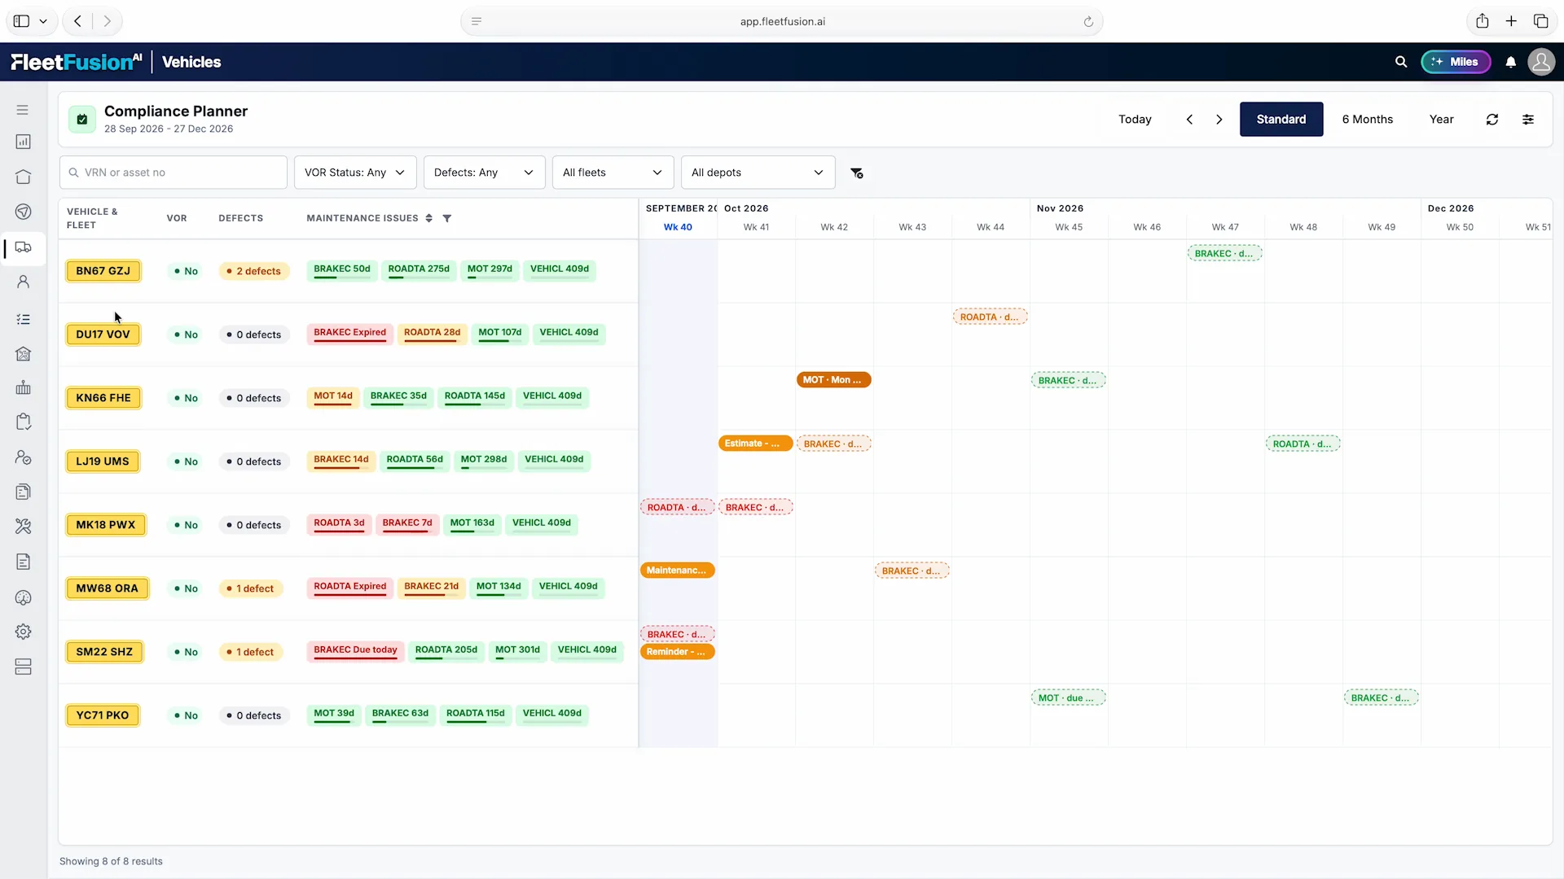The height and width of the screenshot is (879, 1564).
Task: Open the All depots dropdown
Action: click(758, 173)
